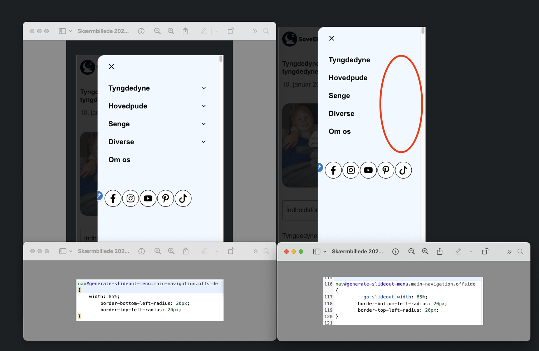Open markup options dropdown in top-left Preview window
539x351 pixels.
pos(216,31)
